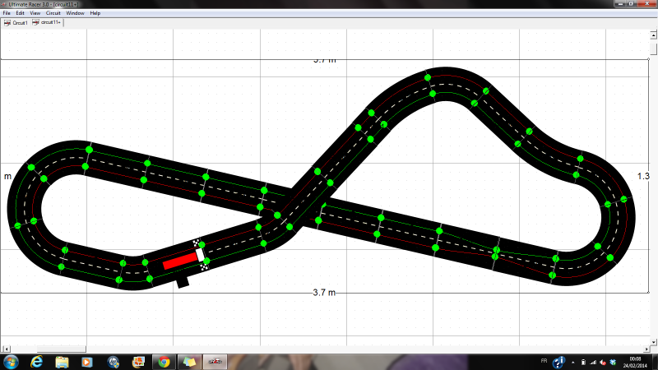This screenshot has height=370, width=658.
Task: Select the circuit11+ tab
Action: pos(49,23)
